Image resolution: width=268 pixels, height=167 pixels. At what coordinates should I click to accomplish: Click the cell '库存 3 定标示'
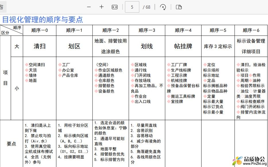(218, 46)
